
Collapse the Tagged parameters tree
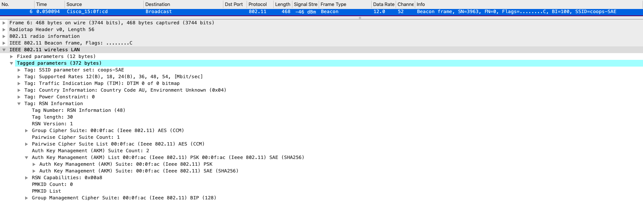(12, 63)
